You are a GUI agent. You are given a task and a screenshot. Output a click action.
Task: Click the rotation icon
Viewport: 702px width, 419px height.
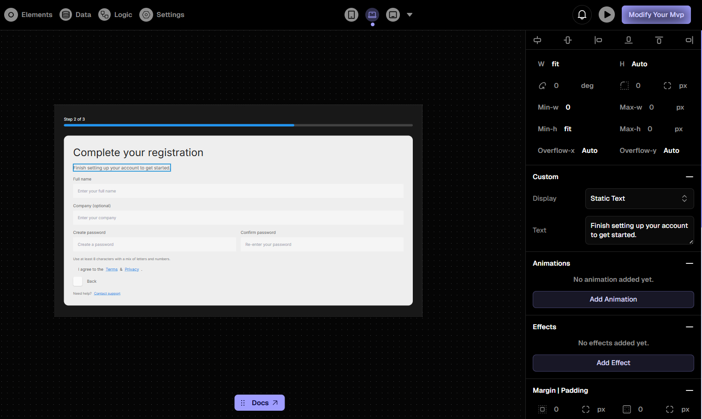tap(542, 86)
